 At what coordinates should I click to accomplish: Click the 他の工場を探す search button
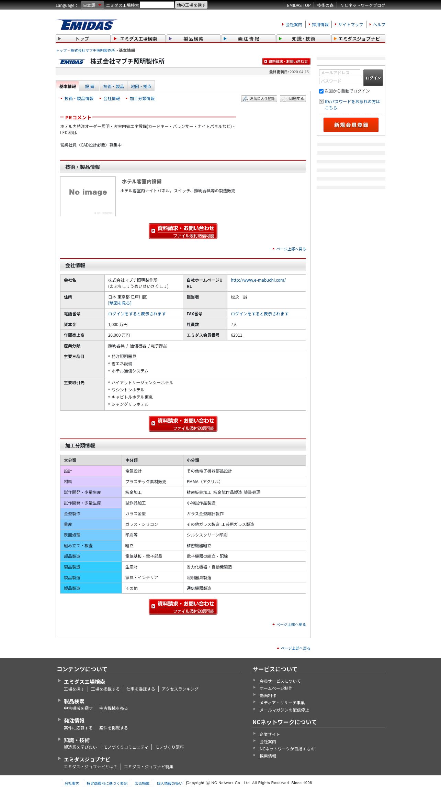pos(191,5)
